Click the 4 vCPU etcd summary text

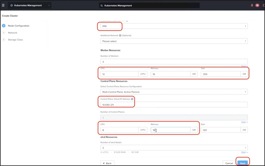105,152
